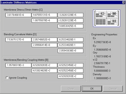
Task: Click second-row bending field 6.25334020E-1
Action: (71, 45)
